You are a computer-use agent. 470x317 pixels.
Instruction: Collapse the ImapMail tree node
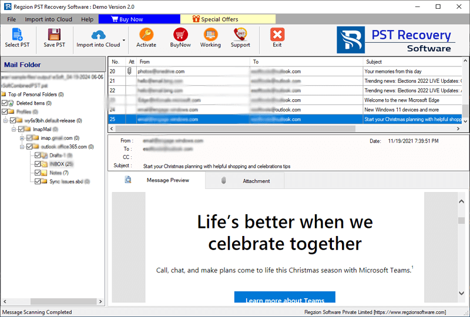click(13, 129)
